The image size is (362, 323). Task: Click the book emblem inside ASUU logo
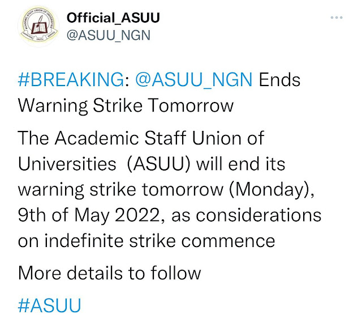pos(40,25)
